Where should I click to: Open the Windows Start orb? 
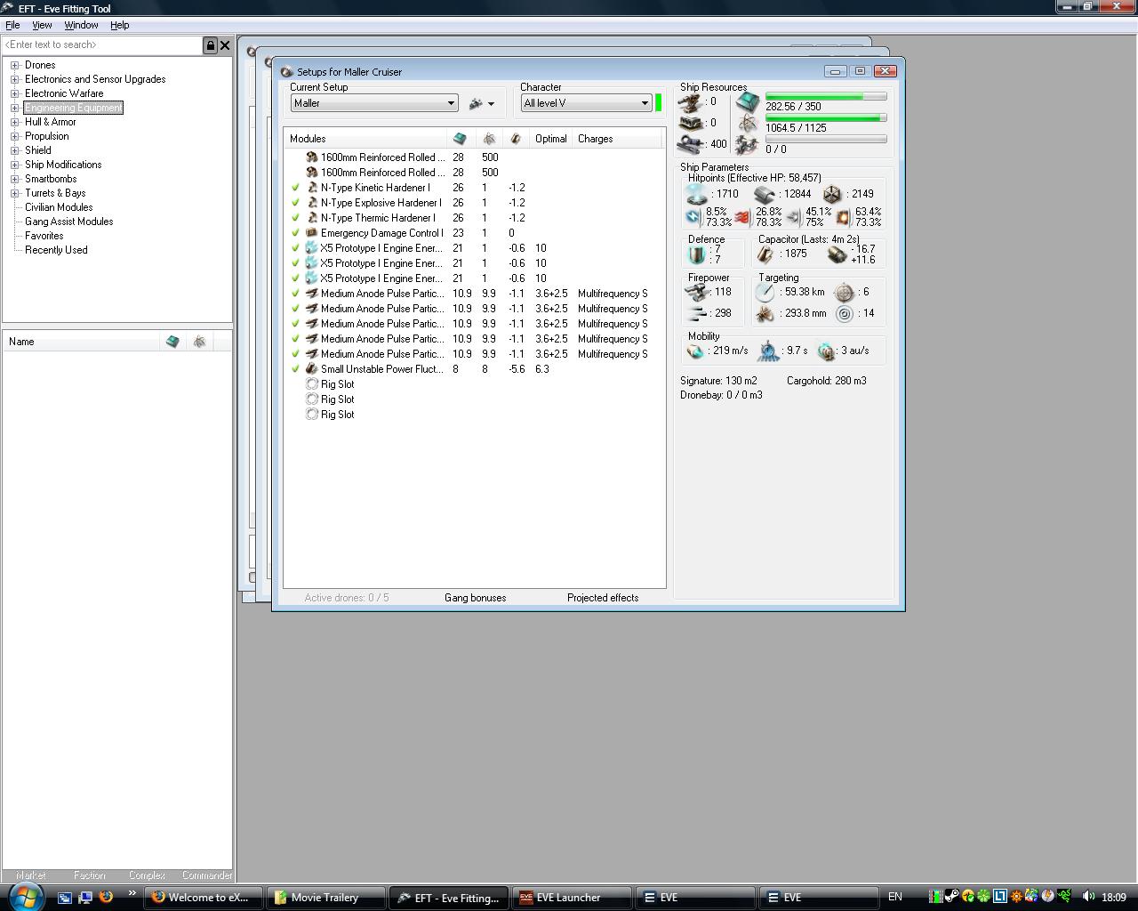pos(25,896)
